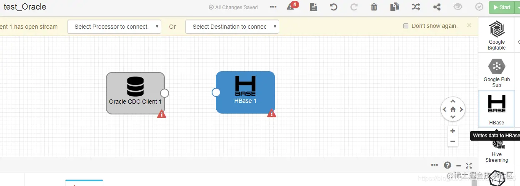
Task: Minimize the bottom properties panel
Action: pyautogui.click(x=458, y=165)
